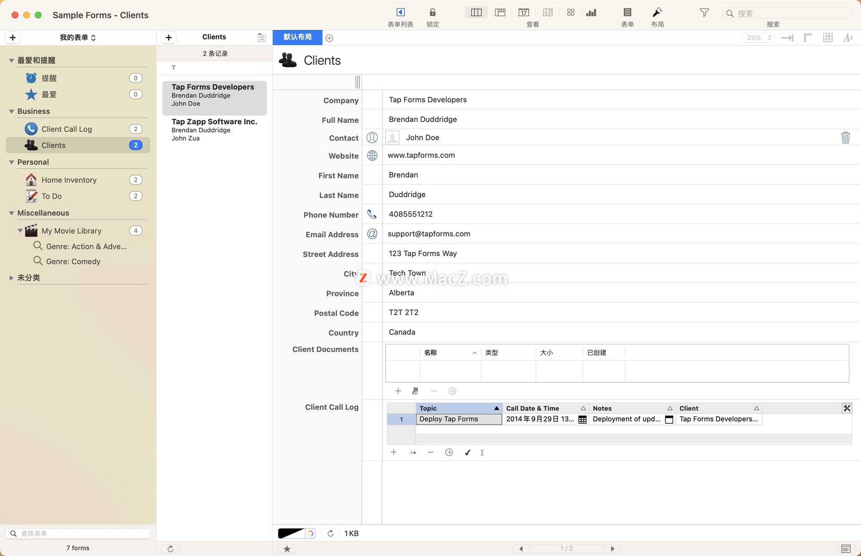Open the 25% zoom dropdown
The width and height of the screenshot is (861, 556).
pyautogui.click(x=758, y=38)
